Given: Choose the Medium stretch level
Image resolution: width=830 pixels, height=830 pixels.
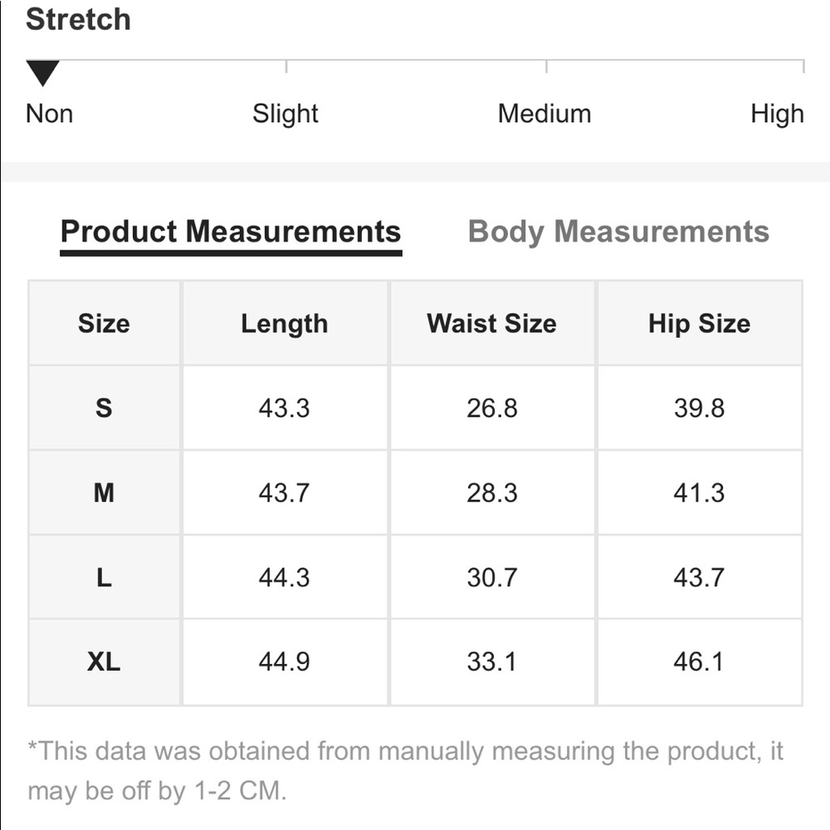Looking at the screenshot, I should pyautogui.click(x=544, y=114).
